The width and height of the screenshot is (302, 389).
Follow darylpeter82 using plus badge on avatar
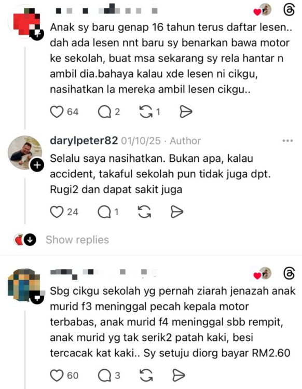click(x=37, y=165)
